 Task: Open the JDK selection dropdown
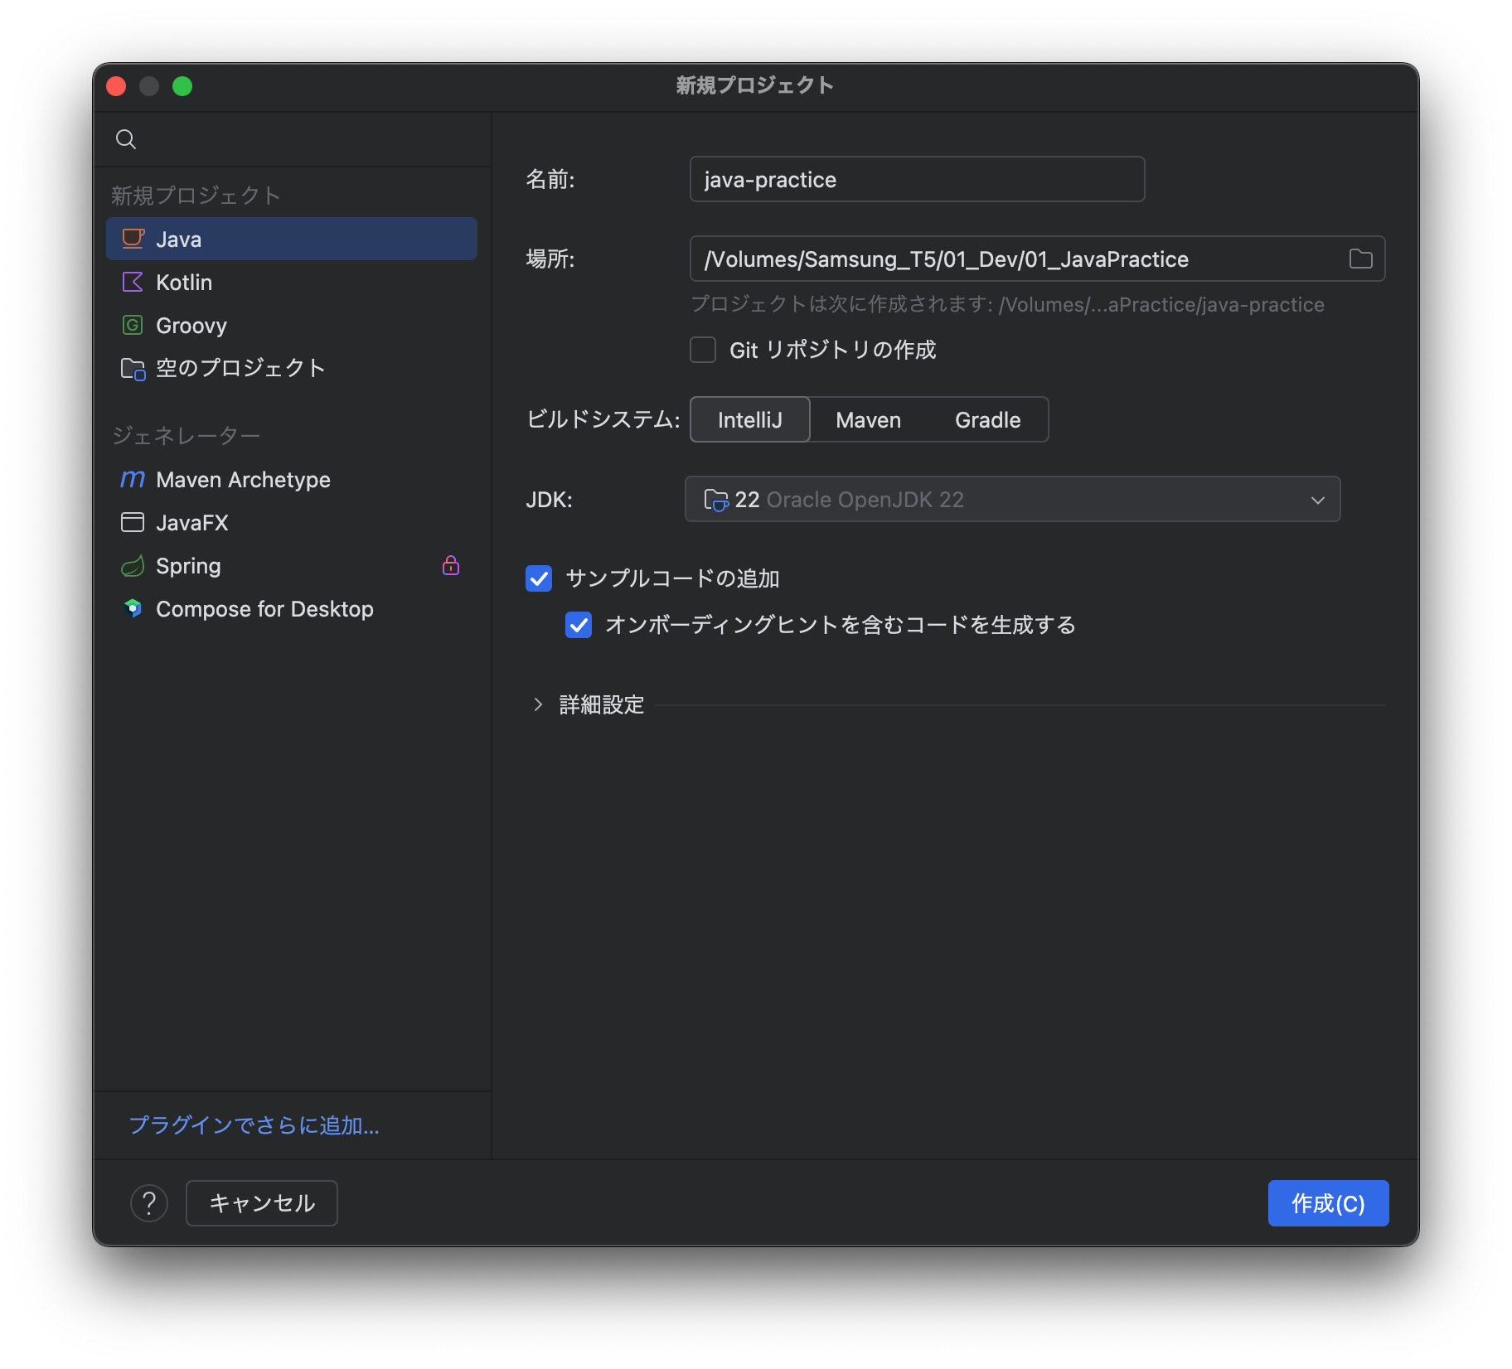click(x=1011, y=499)
